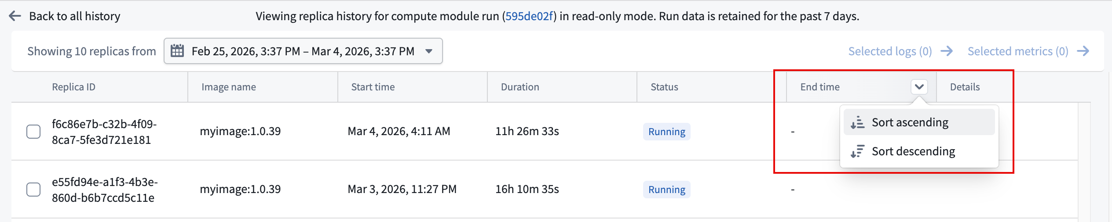Open Selected metrics (0) link
The image size is (1112, 222).
(x=1018, y=51)
